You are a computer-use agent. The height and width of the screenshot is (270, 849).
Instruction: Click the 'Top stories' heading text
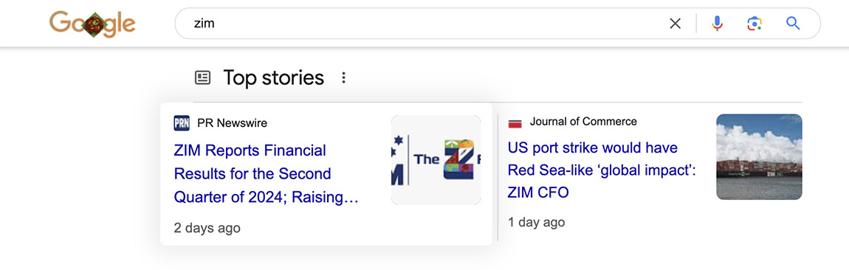(273, 78)
